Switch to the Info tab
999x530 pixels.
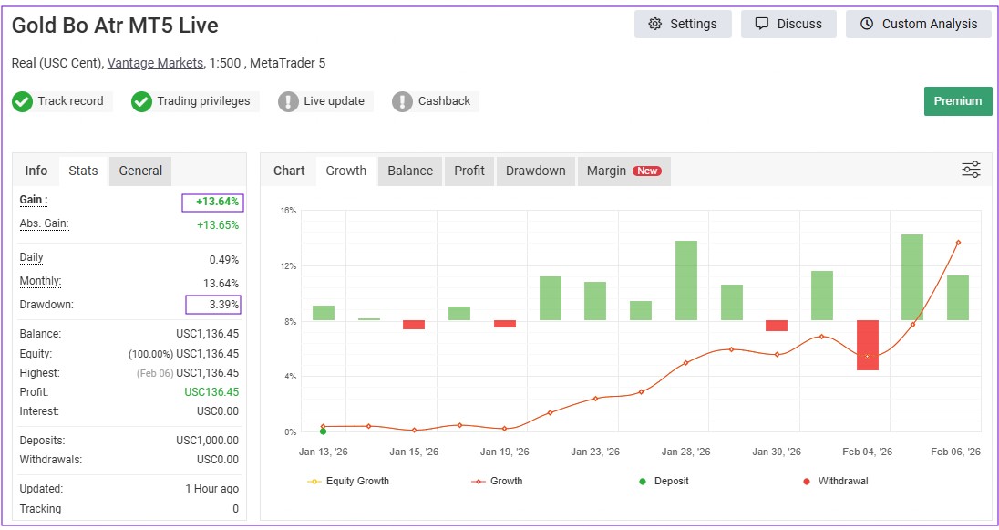tap(36, 171)
